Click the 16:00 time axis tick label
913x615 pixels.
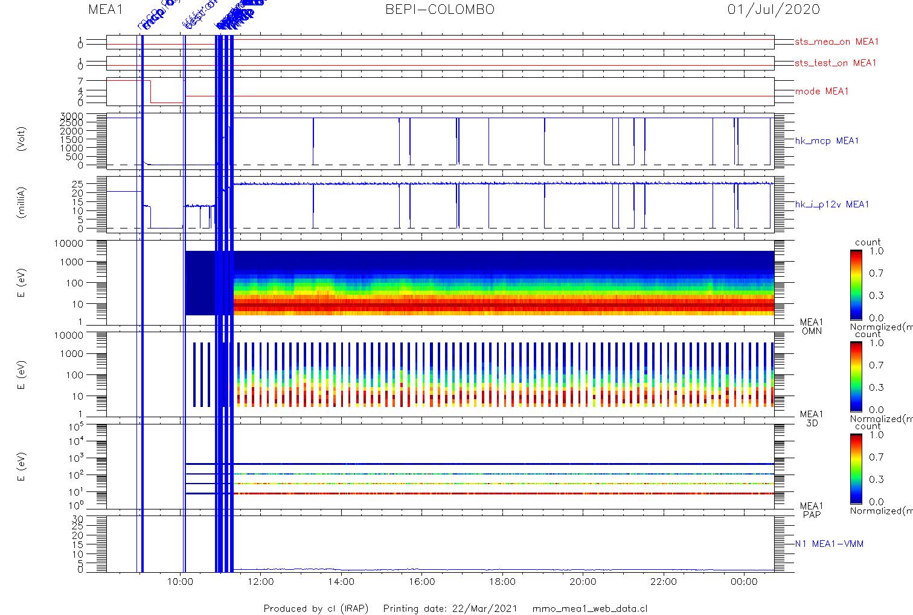click(421, 582)
